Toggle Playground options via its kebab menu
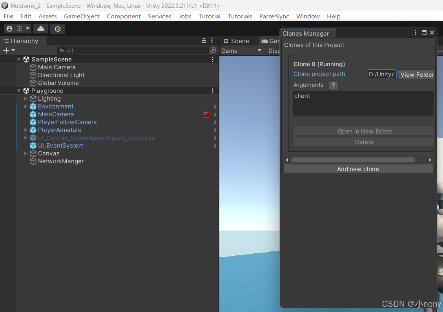The height and width of the screenshot is (312, 443). tap(212, 90)
